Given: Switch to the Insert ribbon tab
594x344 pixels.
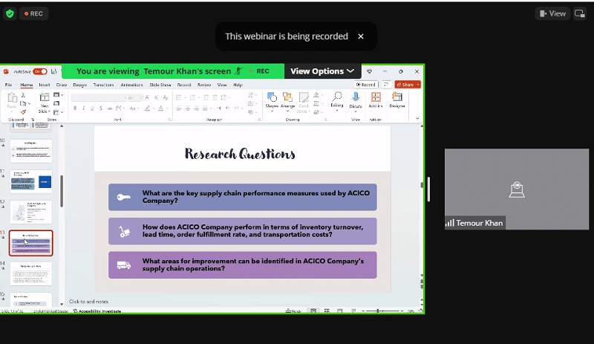Looking at the screenshot, I should point(45,85).
